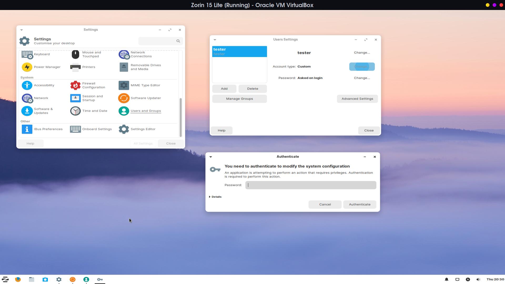
Task: Open the Power Manager icon
Action: (27, 67)
